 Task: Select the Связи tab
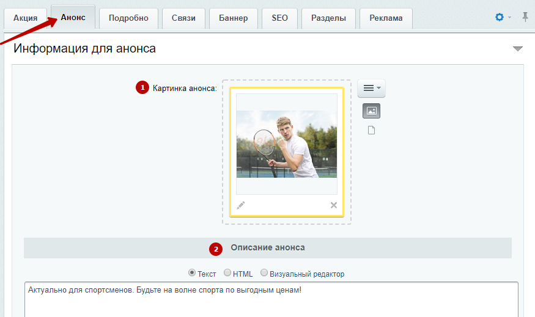[x=183, y=18]
